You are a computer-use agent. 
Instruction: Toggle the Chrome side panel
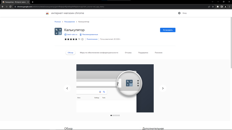tap(222, 7)
